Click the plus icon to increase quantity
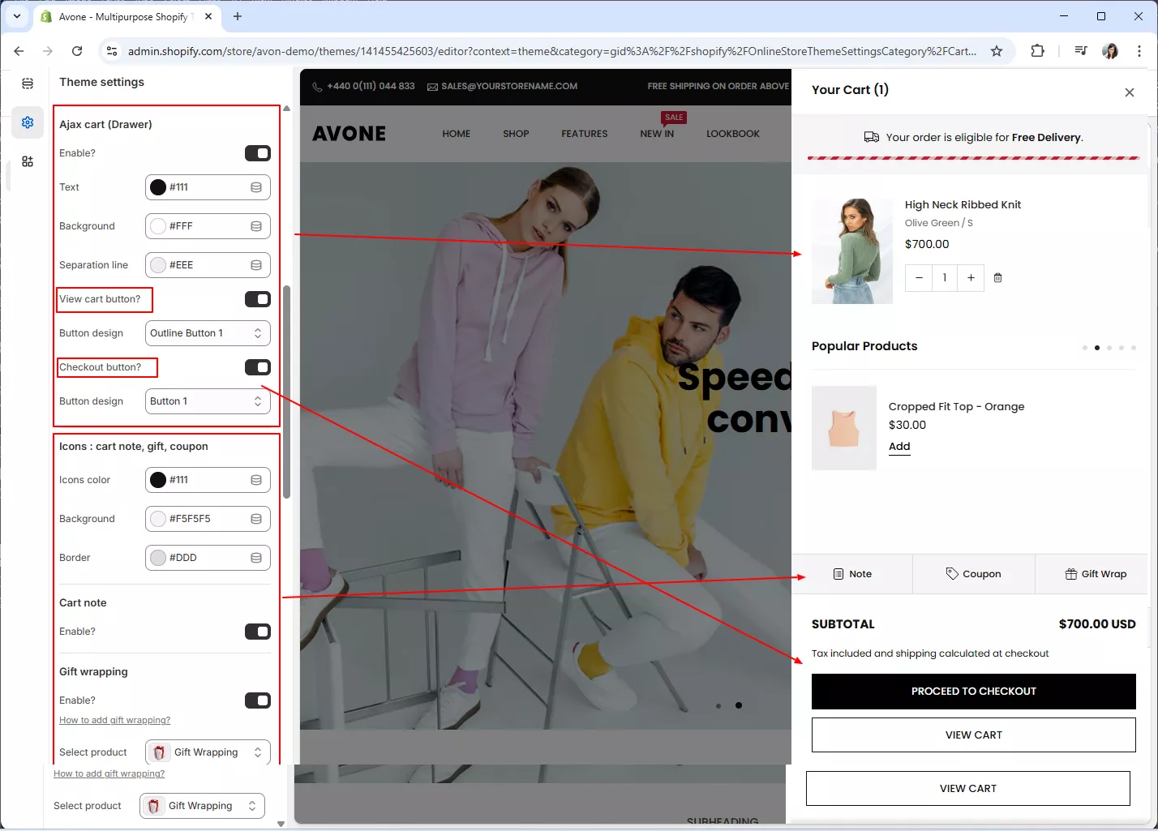1158x831 pixels. click(x=971, y=278)
